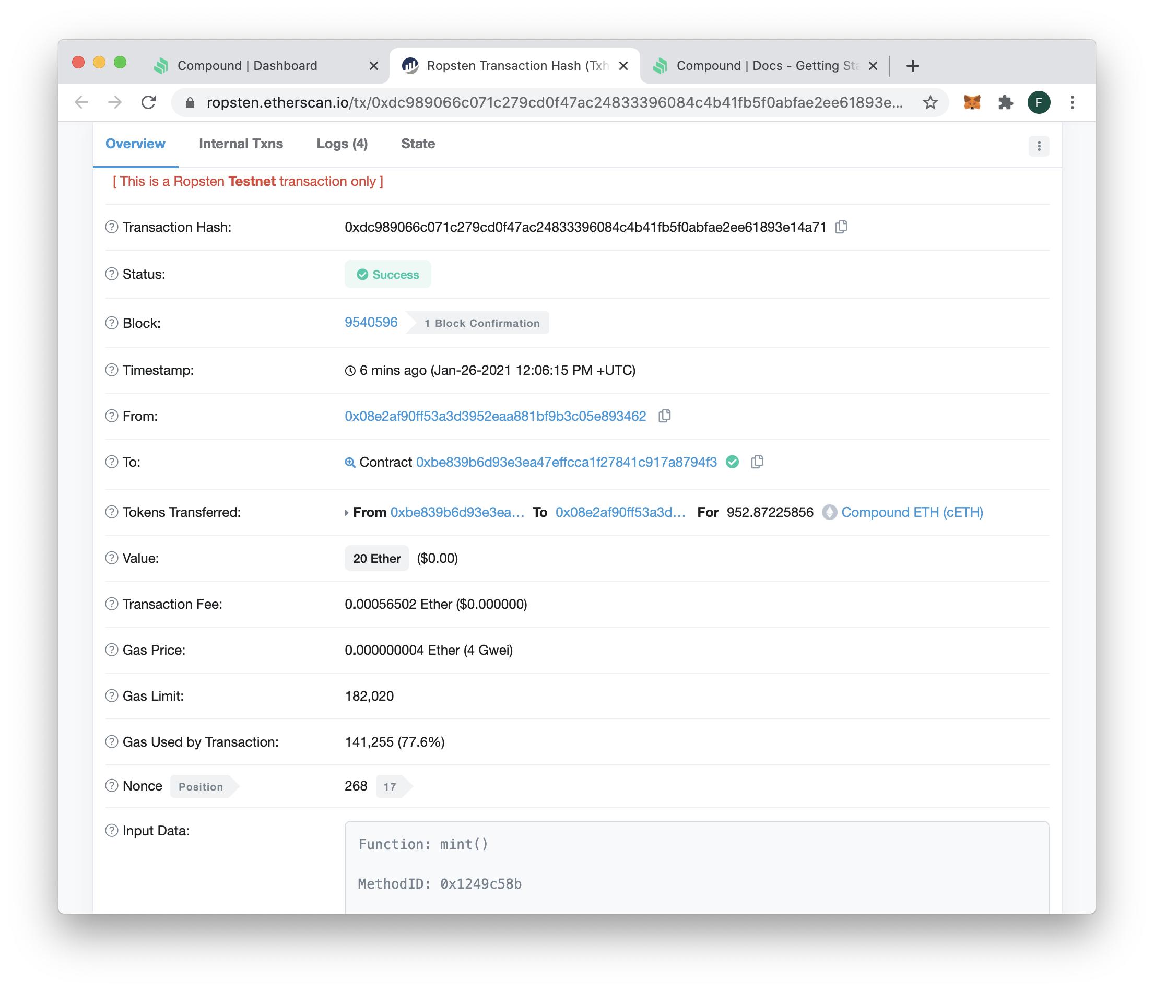Click the Transaction Fee help icon

coord(111,604)
